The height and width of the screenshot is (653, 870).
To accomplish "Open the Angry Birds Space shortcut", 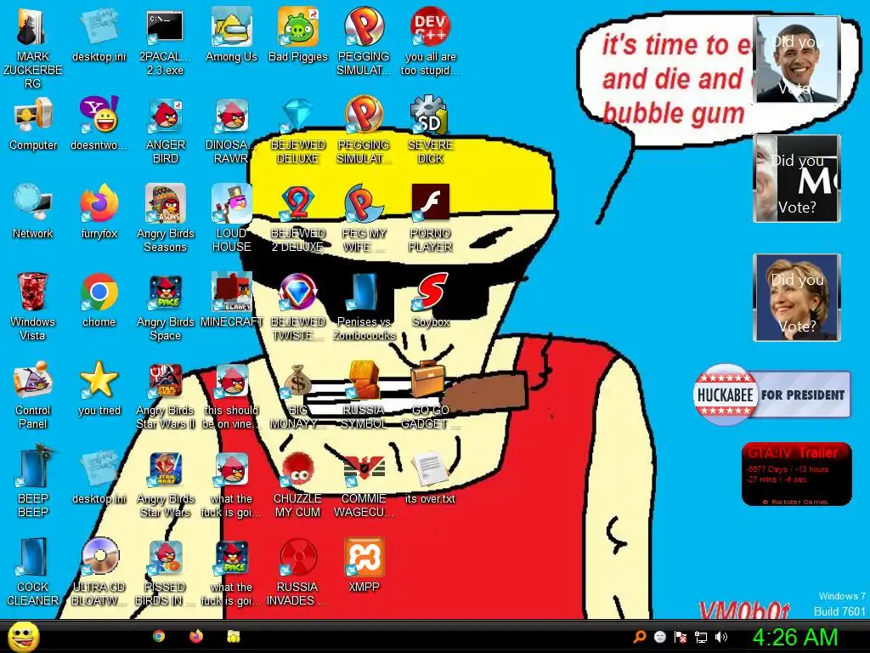I will [166, 292].
